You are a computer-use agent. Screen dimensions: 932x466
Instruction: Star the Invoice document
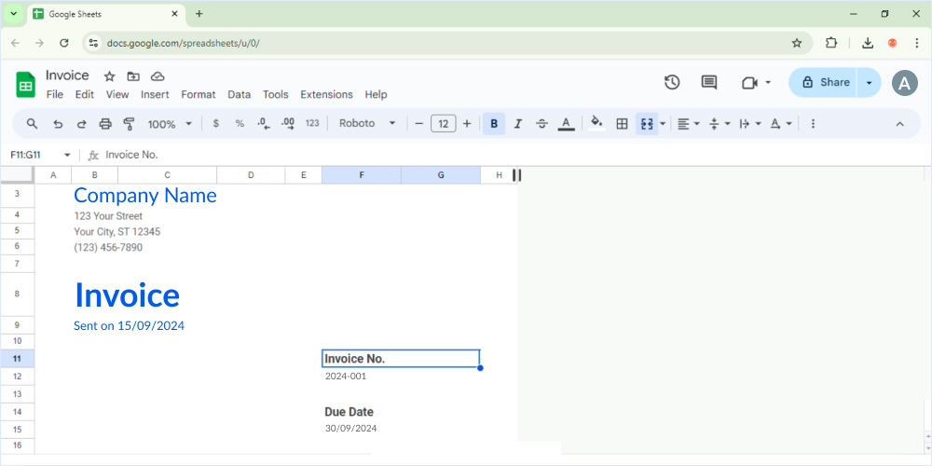pos(109,76)
